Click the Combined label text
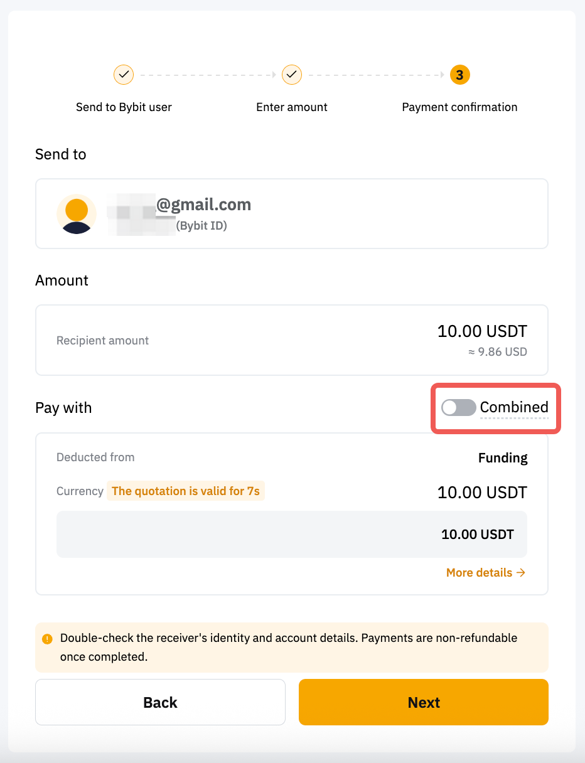 click(x=514, y=407)
